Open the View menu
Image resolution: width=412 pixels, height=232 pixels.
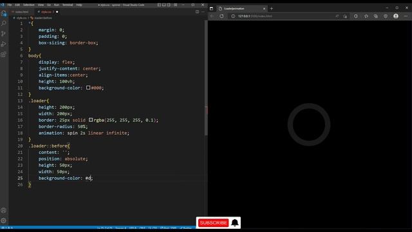click(41, 5)
